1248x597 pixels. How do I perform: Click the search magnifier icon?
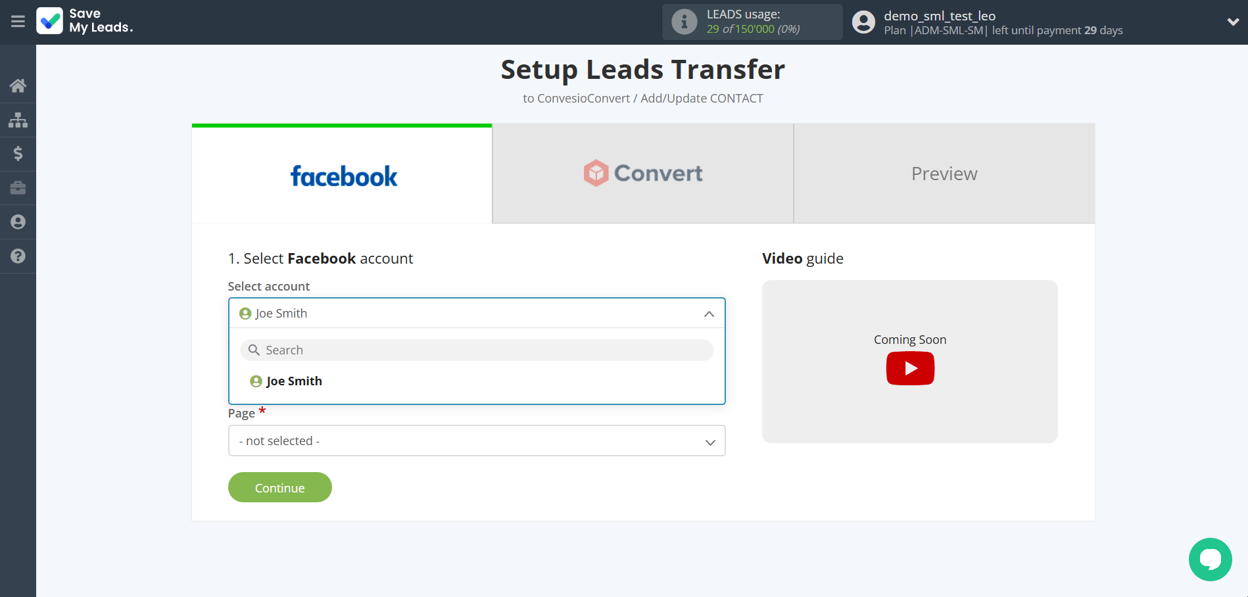click(254, 350)
